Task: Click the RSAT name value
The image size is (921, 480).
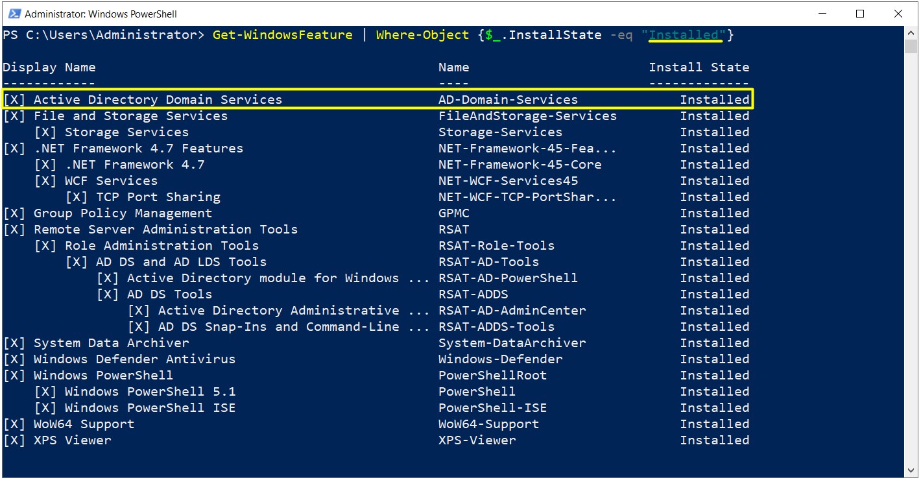Action: click(x=454, y=230)
